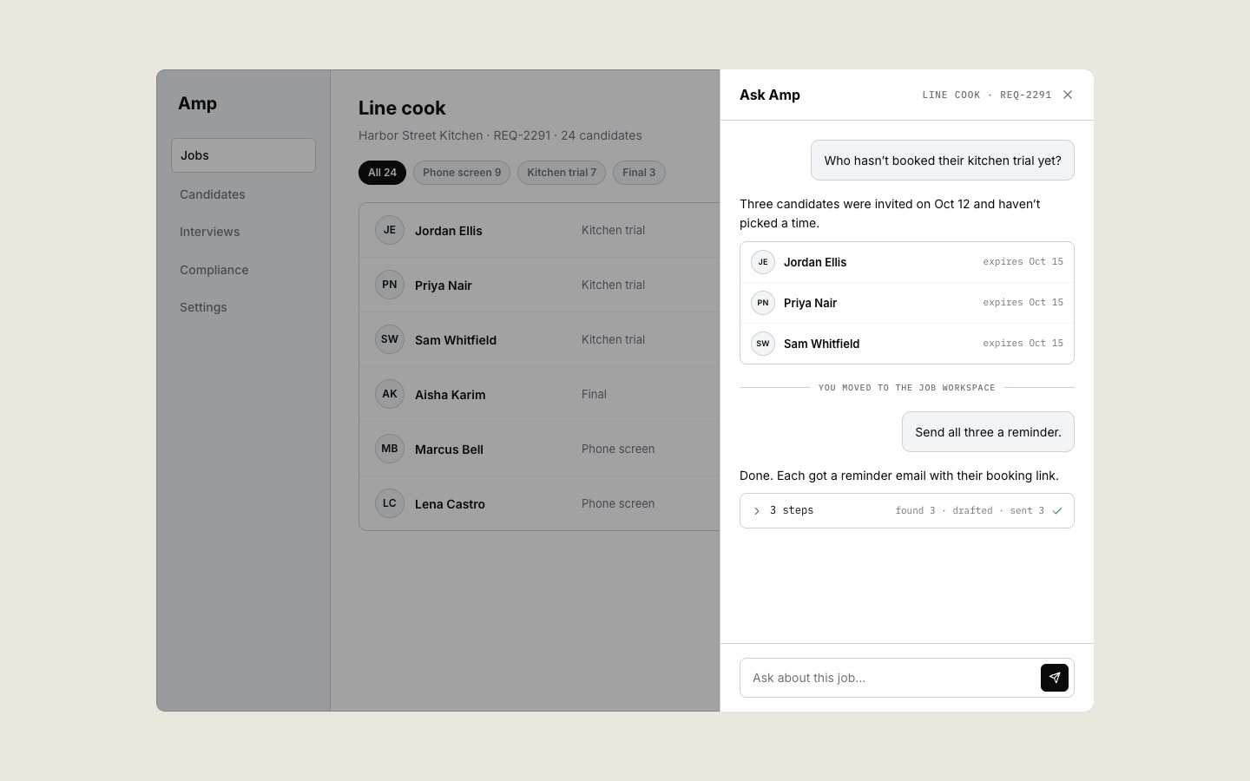Click Jordan Ellis name in chat results
The height and width of the screenshot is (781, 1250).
click(x=815, y=262)
